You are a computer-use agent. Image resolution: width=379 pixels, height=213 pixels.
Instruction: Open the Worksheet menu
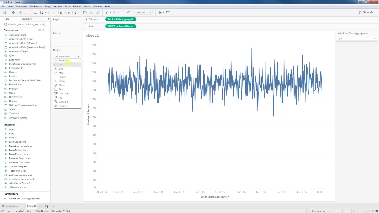click(x=22, y=7)
